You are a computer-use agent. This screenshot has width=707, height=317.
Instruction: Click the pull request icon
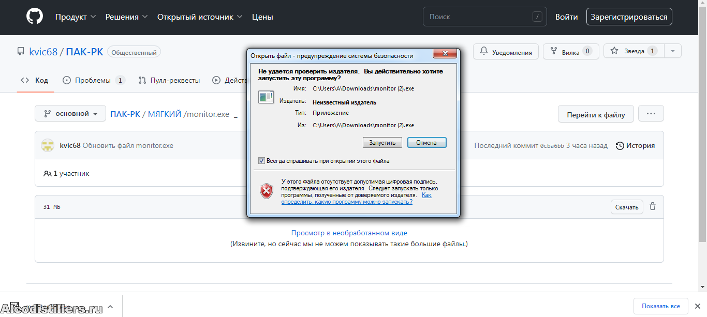pos(142,80)
